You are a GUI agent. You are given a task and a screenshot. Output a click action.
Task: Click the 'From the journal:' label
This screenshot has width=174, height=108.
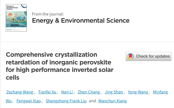(48, 14)
